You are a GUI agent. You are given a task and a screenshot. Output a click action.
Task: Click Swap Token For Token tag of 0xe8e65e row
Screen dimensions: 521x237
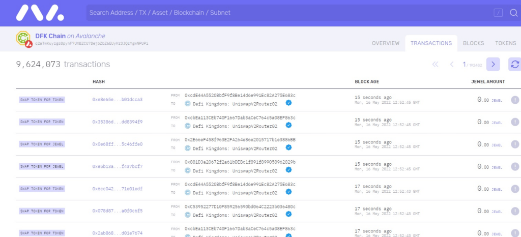[x=42, y=100]
